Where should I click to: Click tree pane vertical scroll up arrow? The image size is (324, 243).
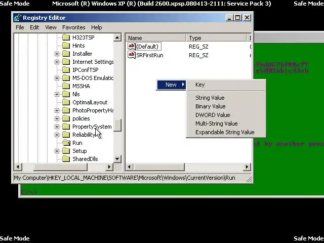click(117, 37)
